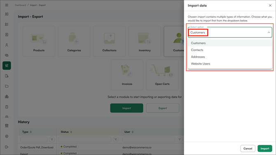
Task: Click the Type filter input field
Action: coord(34,139)
